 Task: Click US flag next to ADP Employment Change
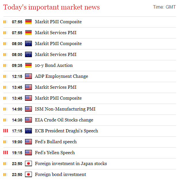tap(28, 76)
